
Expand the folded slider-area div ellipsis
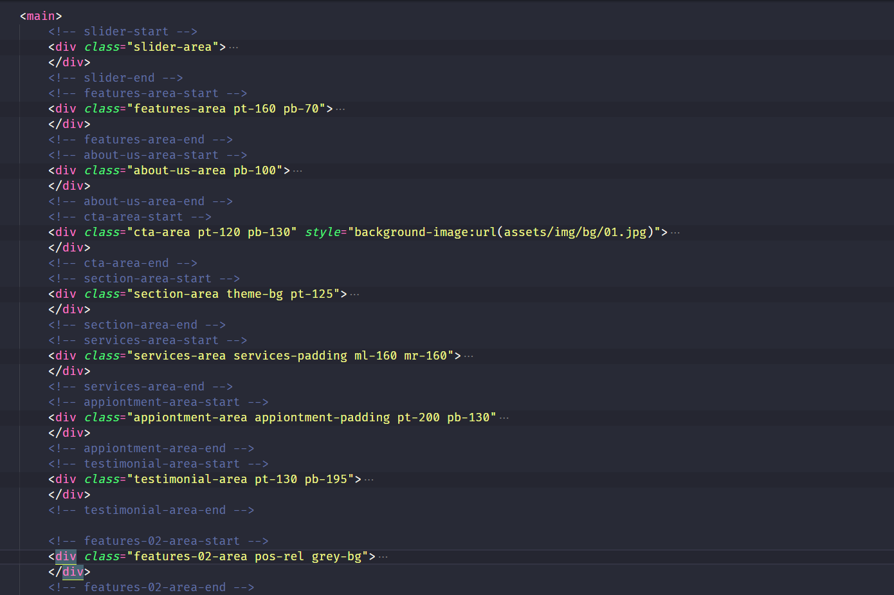[x=233, y=48]
